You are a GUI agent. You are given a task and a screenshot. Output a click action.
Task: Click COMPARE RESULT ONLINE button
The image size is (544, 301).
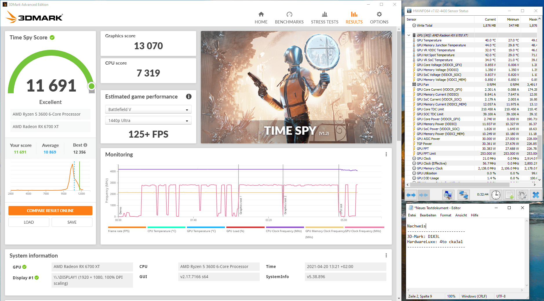[50, 211]
